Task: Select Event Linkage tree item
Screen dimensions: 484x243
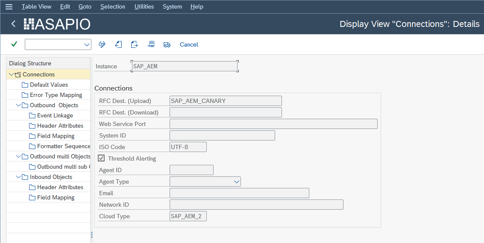Action: (55, 115)
